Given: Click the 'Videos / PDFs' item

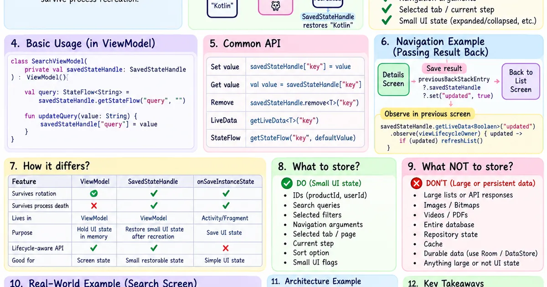Looking at the screenshot, I should [x=446, y=215].
